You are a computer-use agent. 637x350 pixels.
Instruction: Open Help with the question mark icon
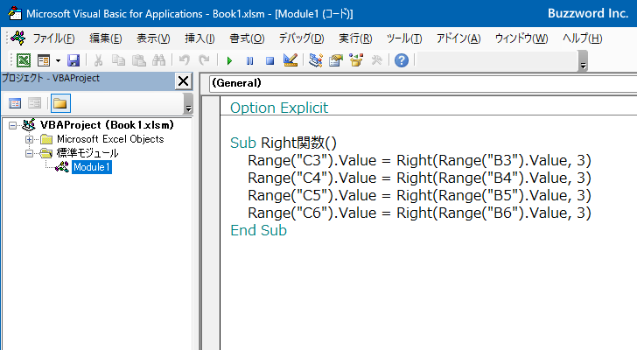pos(402,60)
